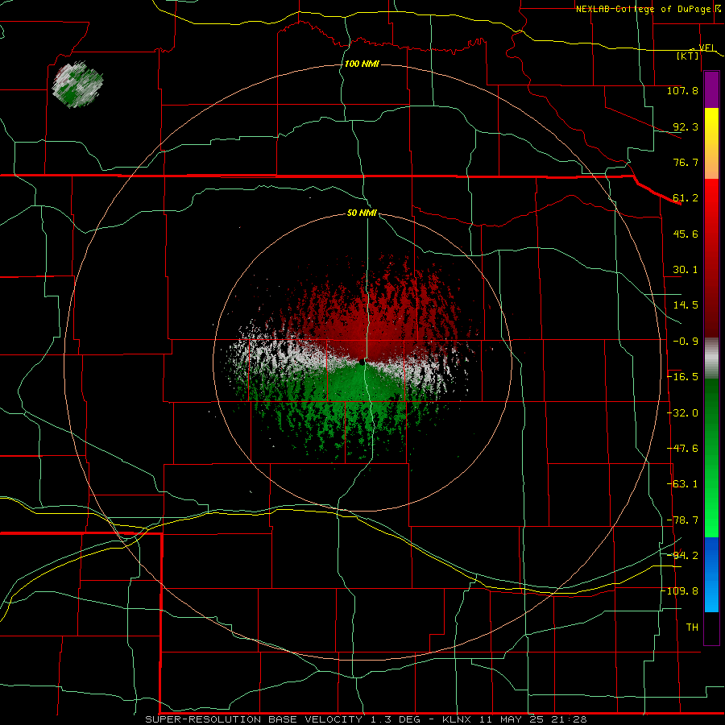
Task: Click the VEL product label
Action: coord(706,48)
